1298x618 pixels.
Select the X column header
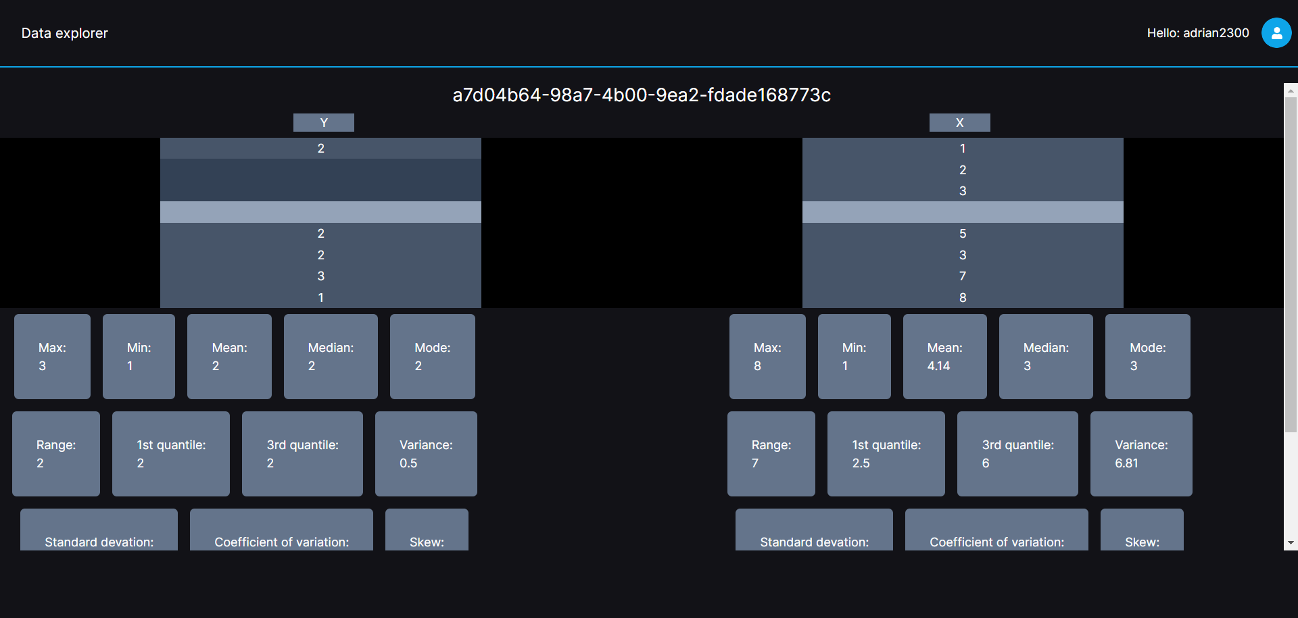(959, 122)
